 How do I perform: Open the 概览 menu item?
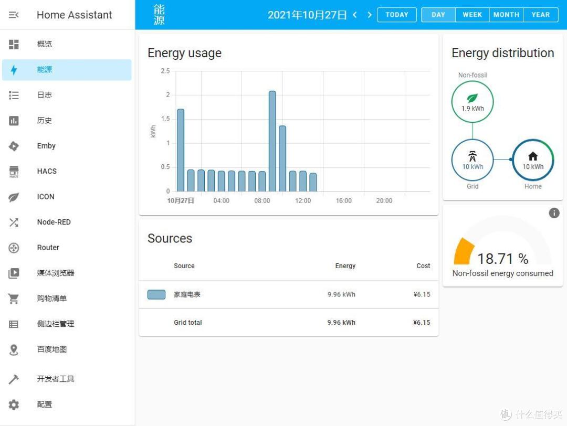(x=67, y=45)
